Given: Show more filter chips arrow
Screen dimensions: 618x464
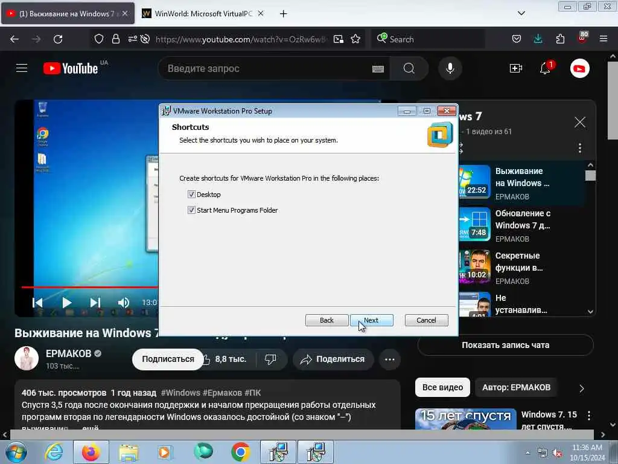Looking at the screenshot, I should [581, 388].
